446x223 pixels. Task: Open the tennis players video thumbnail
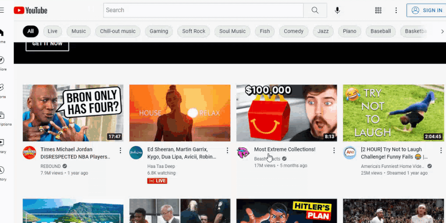pyautogui.click(x=393, y=211)
